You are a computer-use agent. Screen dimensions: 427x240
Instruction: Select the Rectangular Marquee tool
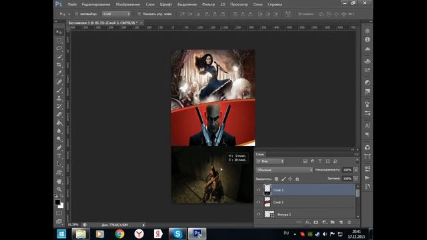click(x=59, y=40)
